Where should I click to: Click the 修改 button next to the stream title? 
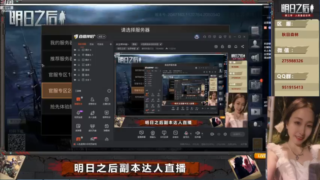pos(134,44)
